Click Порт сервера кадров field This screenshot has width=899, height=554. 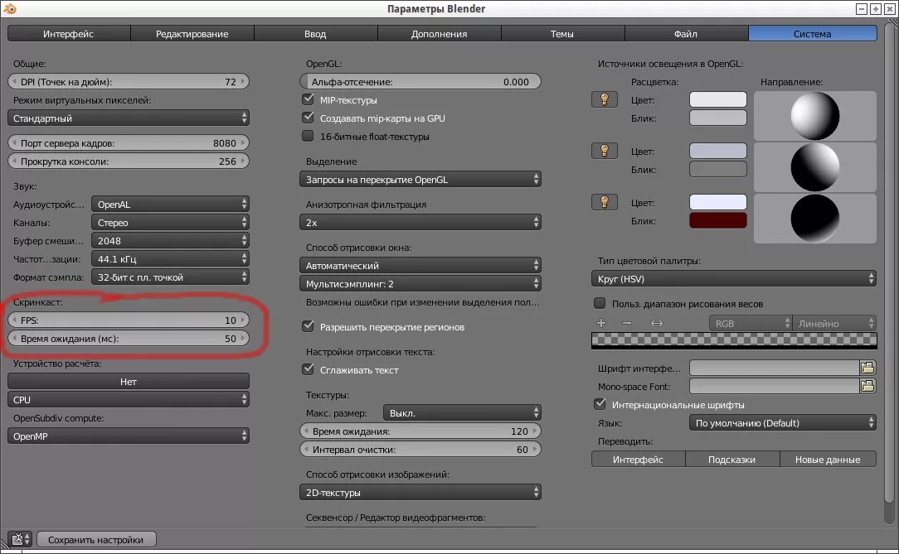[129, 142]
